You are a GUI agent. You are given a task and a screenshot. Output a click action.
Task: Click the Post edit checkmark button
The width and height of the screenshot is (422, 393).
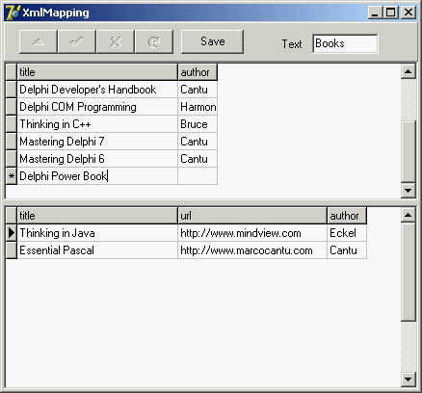point(77,41)
